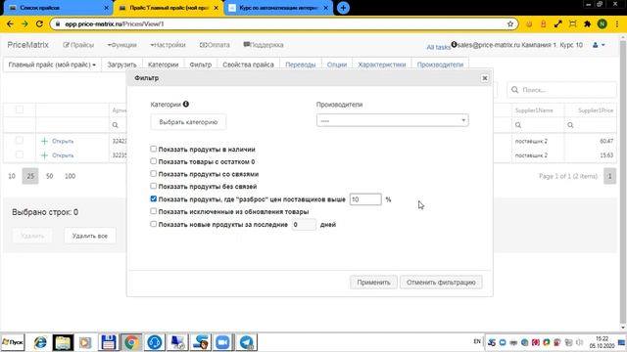The width and height of the screenshot is (627, 352).
Task: Enable Показать исключенные из обновления товары
Action: (x=154, y=211)
